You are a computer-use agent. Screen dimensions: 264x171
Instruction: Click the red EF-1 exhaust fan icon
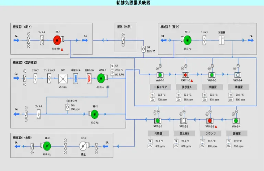(57, 40)
